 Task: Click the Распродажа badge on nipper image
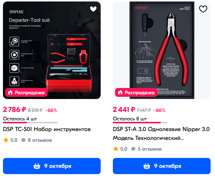(136, 92)
